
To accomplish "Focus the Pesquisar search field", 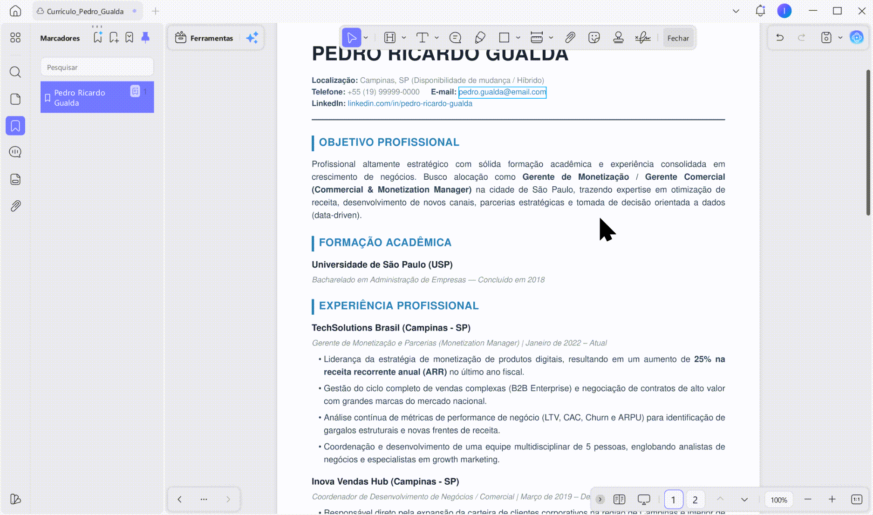I will click(97, 67).
